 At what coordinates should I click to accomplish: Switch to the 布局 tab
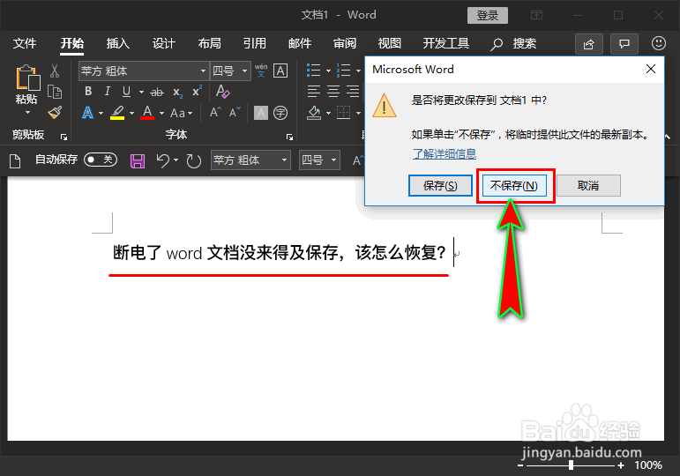pos(209,43)
